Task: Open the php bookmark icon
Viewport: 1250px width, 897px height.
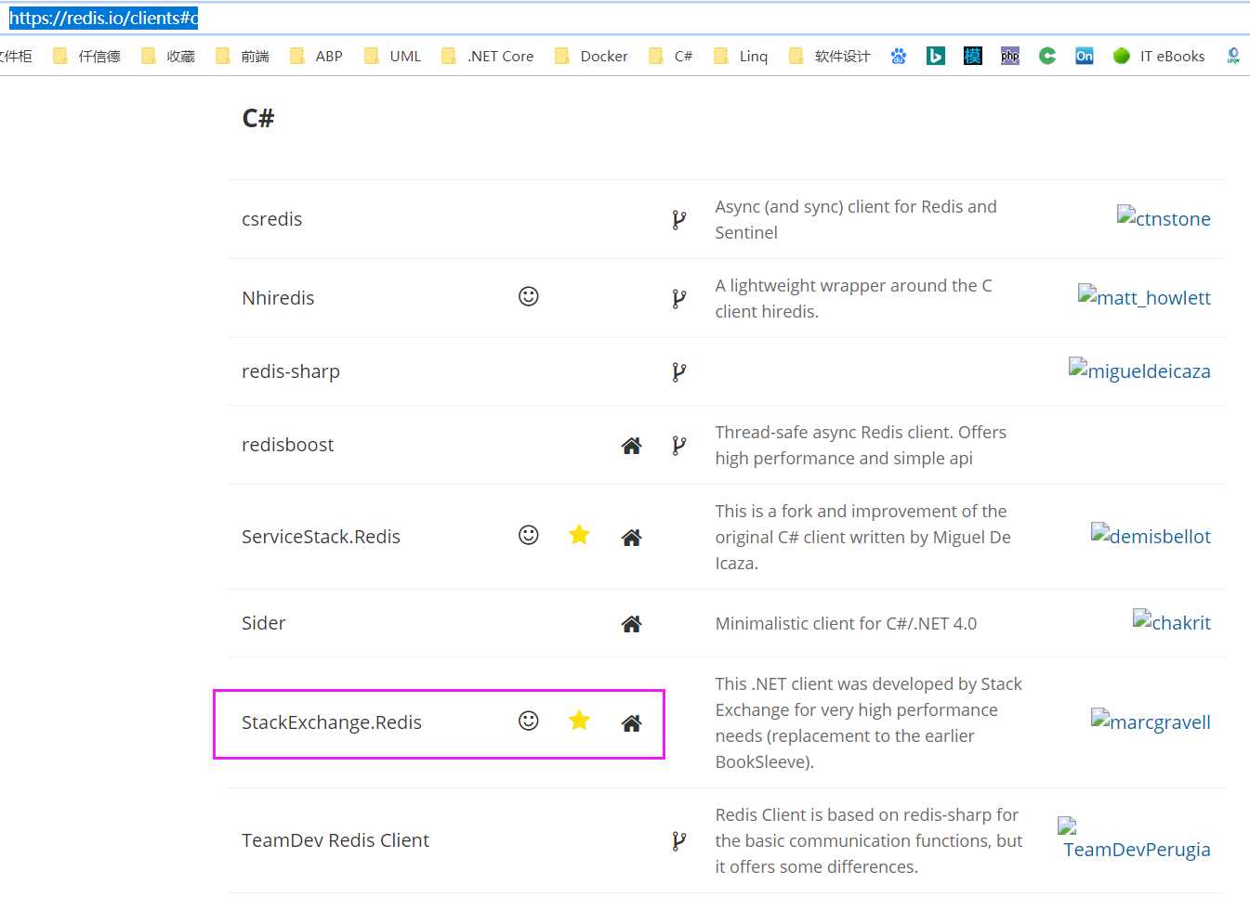Action: click(1010, 56)
